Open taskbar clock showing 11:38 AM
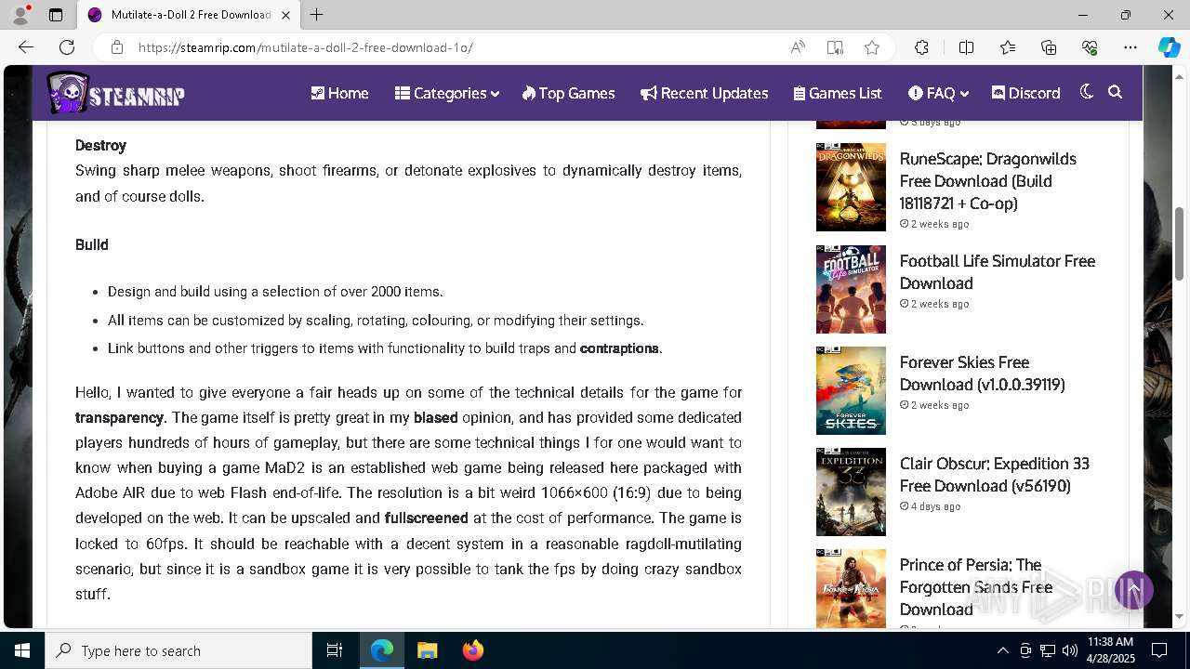The height and width of the screenshot is (669, 1190). pos(1110,650)
